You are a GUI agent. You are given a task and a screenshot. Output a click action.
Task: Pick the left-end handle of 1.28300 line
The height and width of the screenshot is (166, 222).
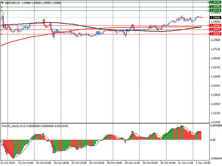(x=1, y=34)
